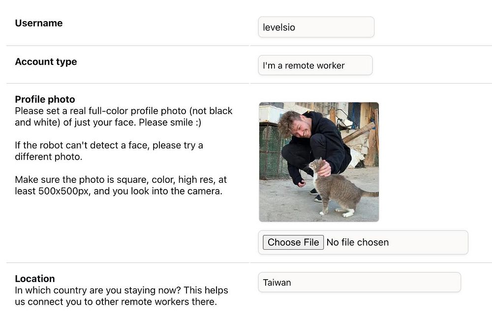This screenshot has height=315, width=492.
Task: Click the "If the robot can't detect" paragraph
Action: (x=109, y=151)
